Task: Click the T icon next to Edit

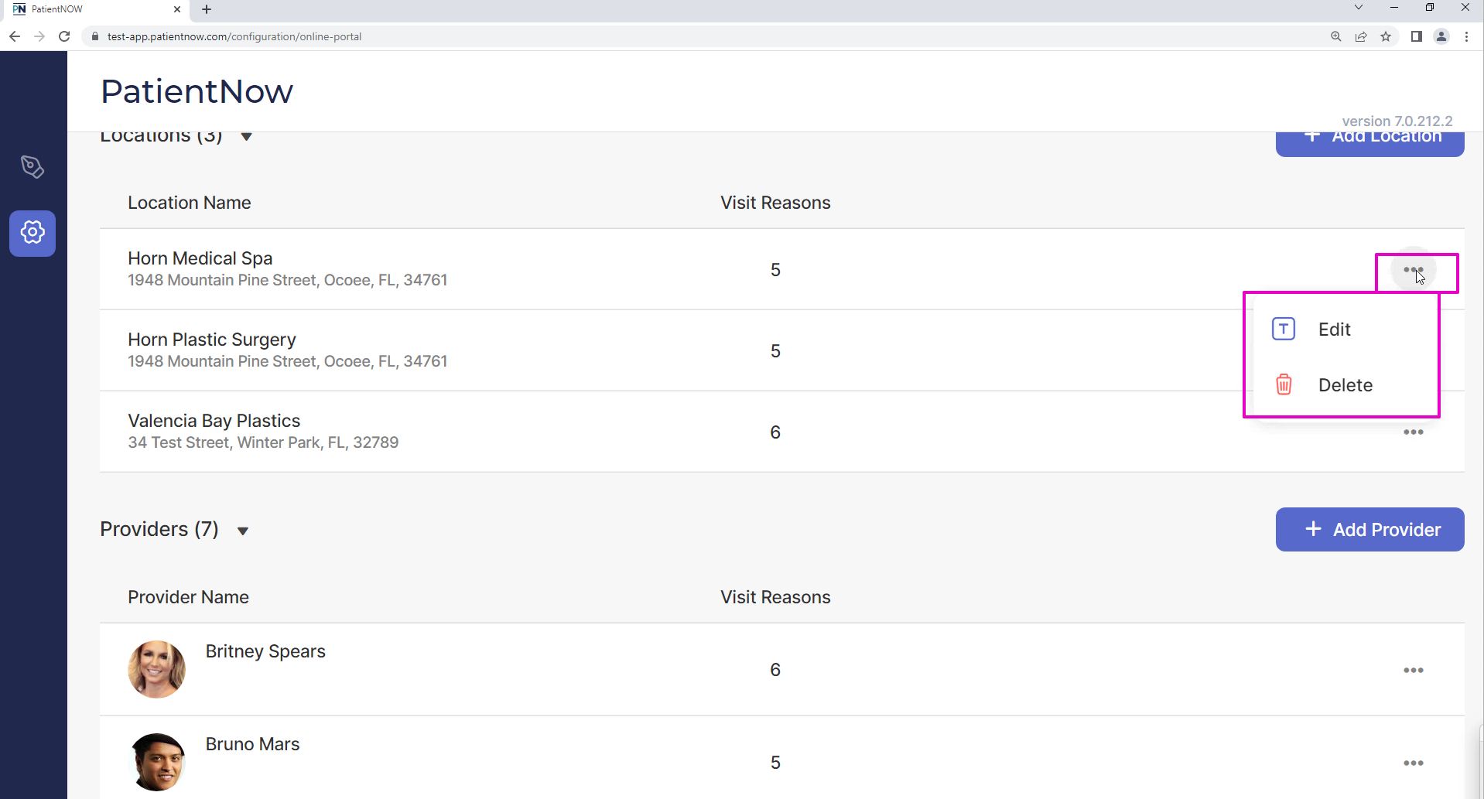Action: tap(1283, 328)
